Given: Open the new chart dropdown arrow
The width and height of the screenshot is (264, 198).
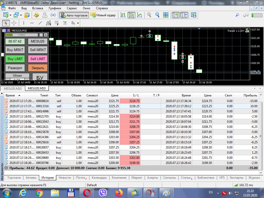Looking at the screenshot, I should (x=10, y=15).
